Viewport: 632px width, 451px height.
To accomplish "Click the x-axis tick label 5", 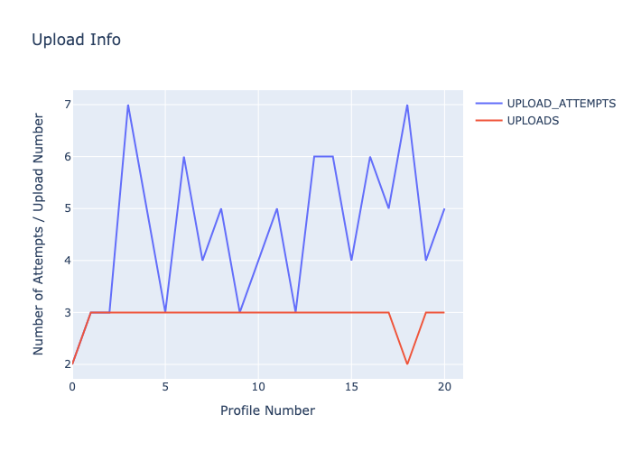I will [x=165, y=386].
